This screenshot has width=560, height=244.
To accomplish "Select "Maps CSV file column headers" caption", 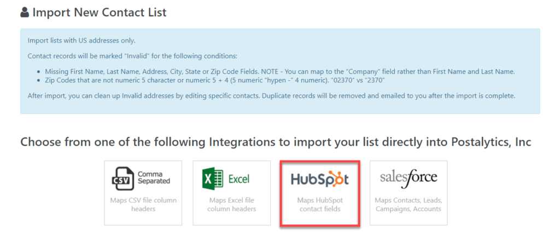I will pos(143,204).
